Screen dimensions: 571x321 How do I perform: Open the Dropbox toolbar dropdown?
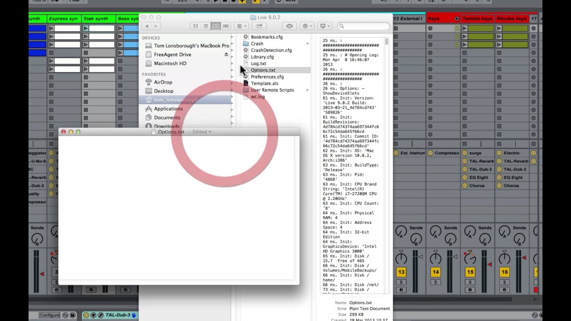[325, 26]
